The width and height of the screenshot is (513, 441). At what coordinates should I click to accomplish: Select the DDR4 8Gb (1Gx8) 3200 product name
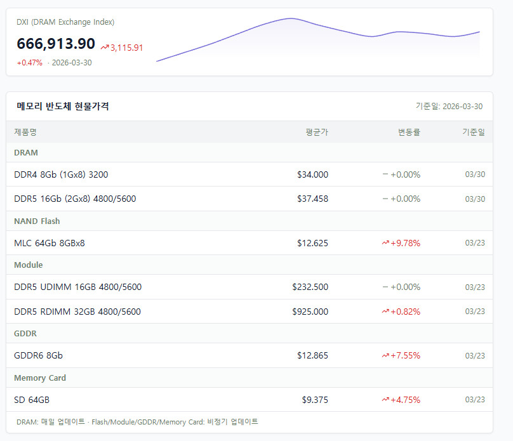click(x=61, y=174)
